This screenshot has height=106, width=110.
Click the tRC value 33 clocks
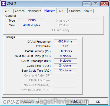tap(65, 70)
